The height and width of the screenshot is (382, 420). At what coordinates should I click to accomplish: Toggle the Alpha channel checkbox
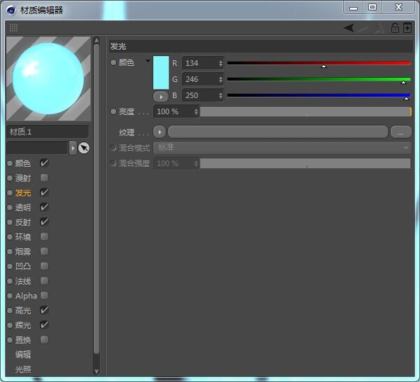(x=44, y=296)
